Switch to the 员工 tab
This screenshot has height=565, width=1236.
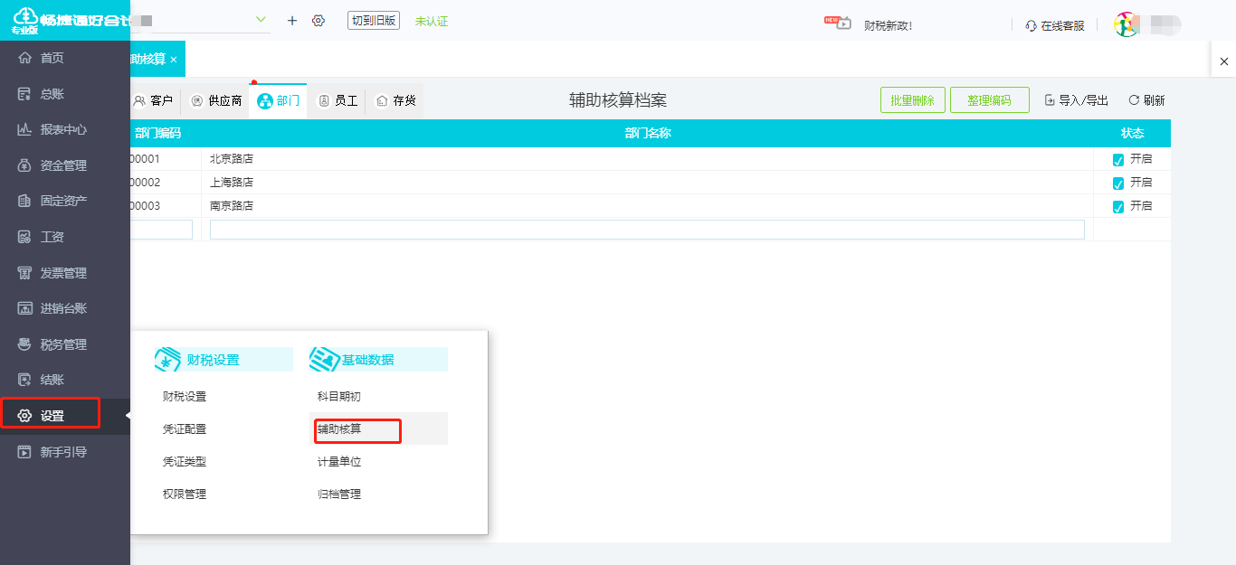(338, 100)
